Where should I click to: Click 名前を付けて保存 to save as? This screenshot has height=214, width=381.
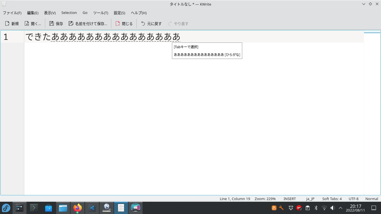point(88,23)
